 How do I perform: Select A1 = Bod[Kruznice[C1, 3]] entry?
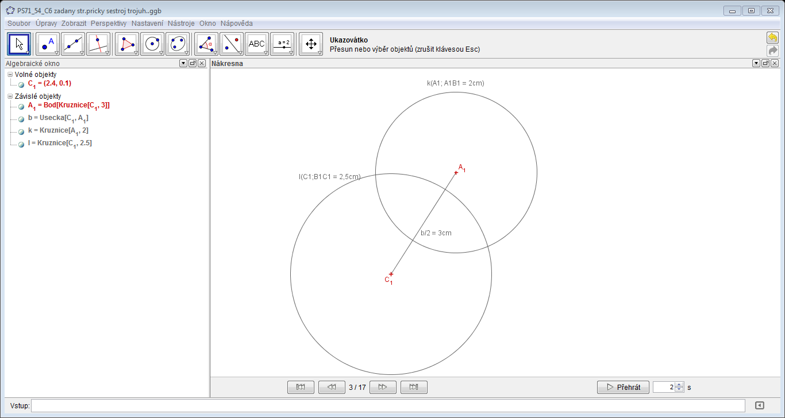[68, 106]
